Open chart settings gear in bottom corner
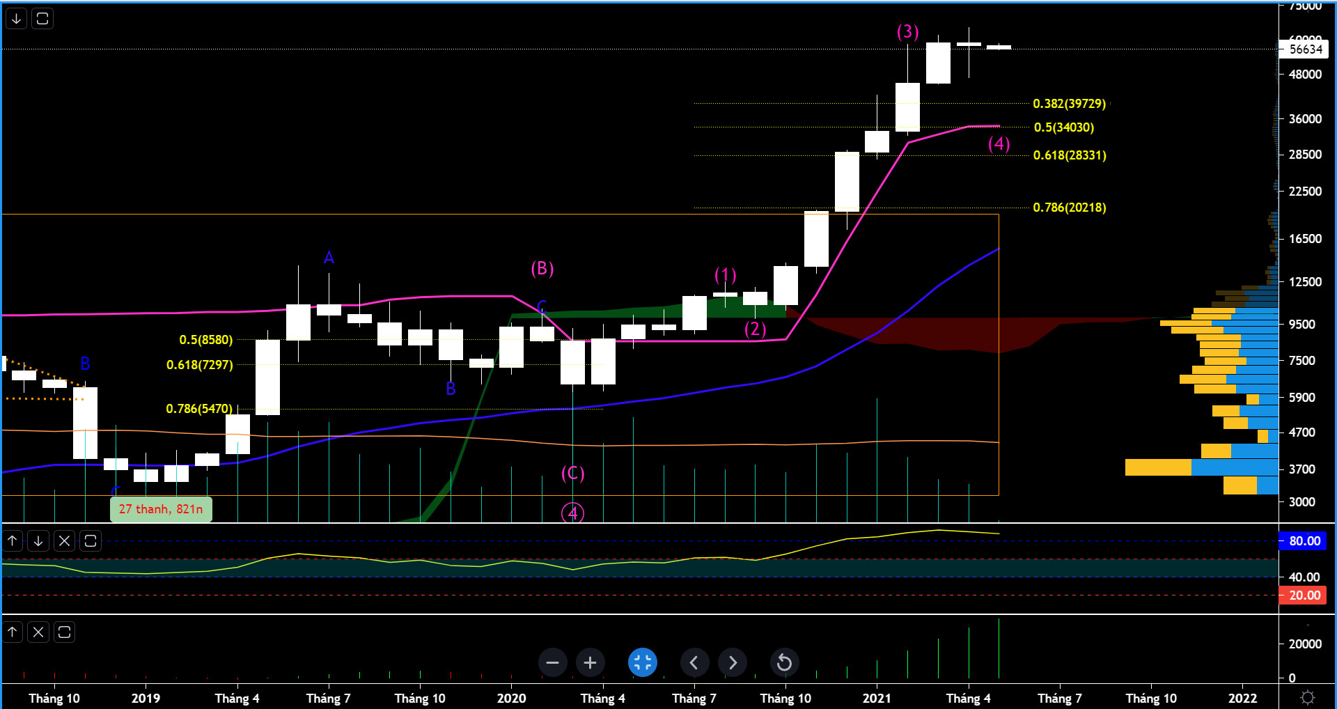Viewport: 1337px width, 709px height. click(1308, 697)
